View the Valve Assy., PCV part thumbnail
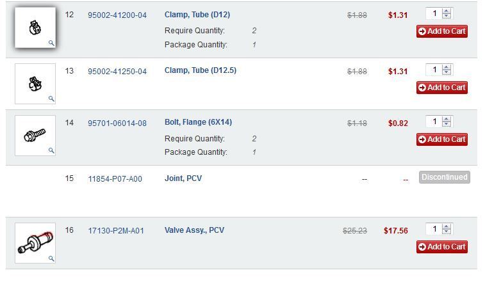485x284 pixels. click(35, 243)
